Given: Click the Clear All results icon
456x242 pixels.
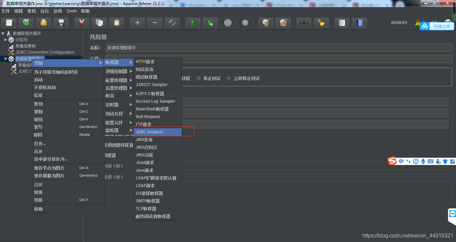Looking at the screenshot, I should (x=283, y=23).
